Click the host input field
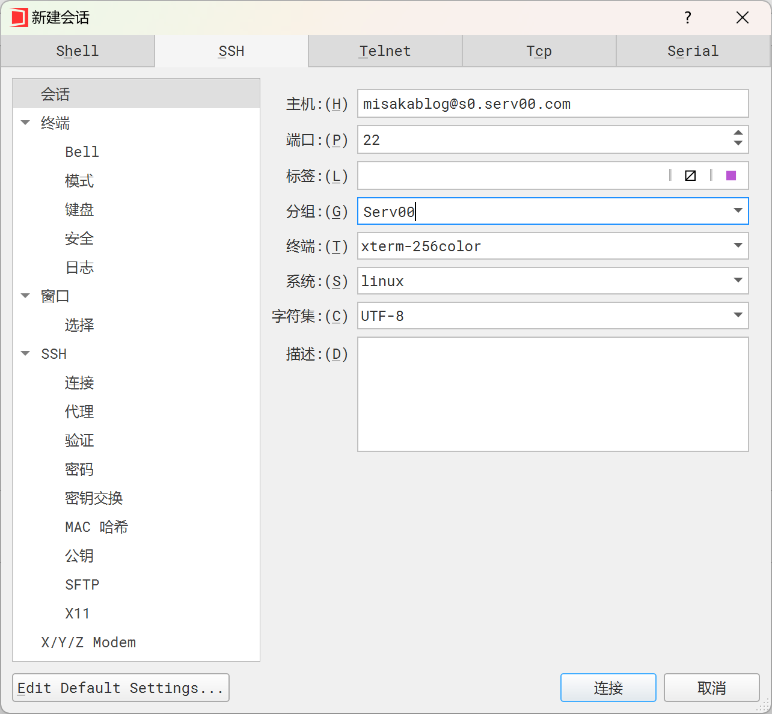 pyautogui.click(x=552, y=104)
